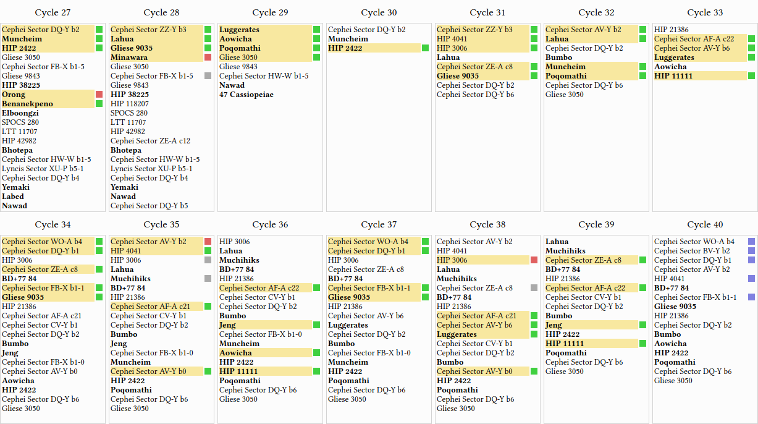The image size is (758, 424).
Task: Click the red square beside HIP 3006 in Cycle 38
Action: pyautogui.click(x=534, y=260)
